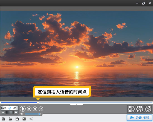Viewport: 153px width, 122px height.
Task: Stop playback with the square stop button
Action: (29, 109)
